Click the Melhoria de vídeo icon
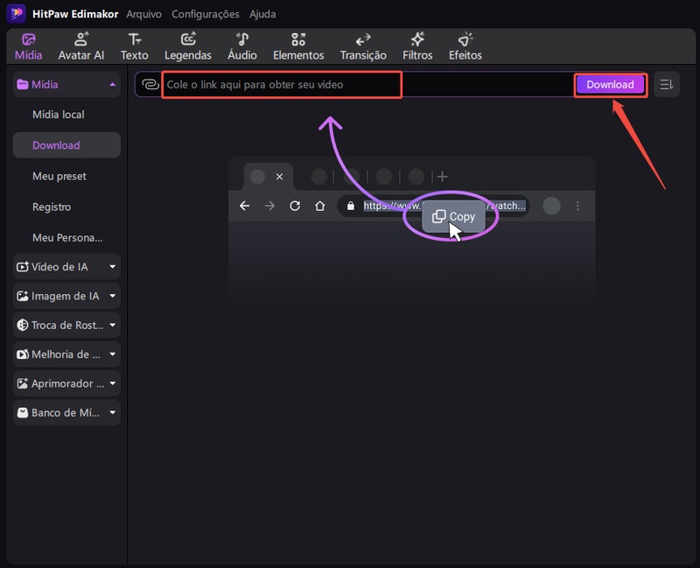Viewport: 700px width, 568px height. tap(23, 354)
